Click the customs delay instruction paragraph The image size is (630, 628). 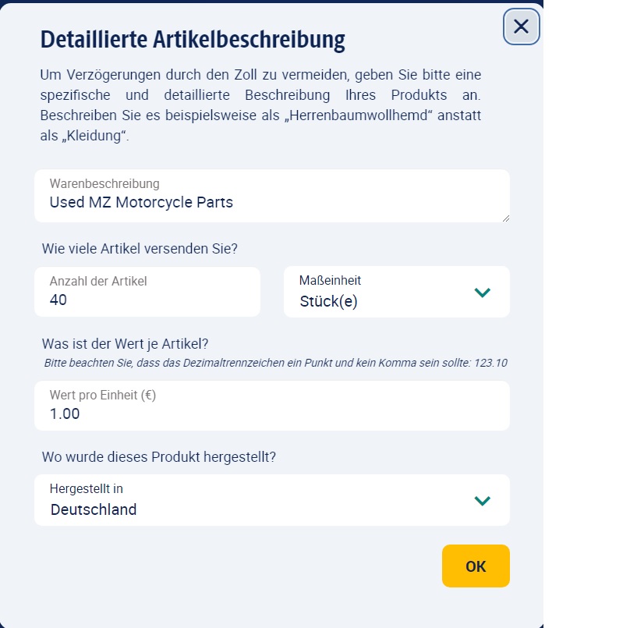pos(260,105)
